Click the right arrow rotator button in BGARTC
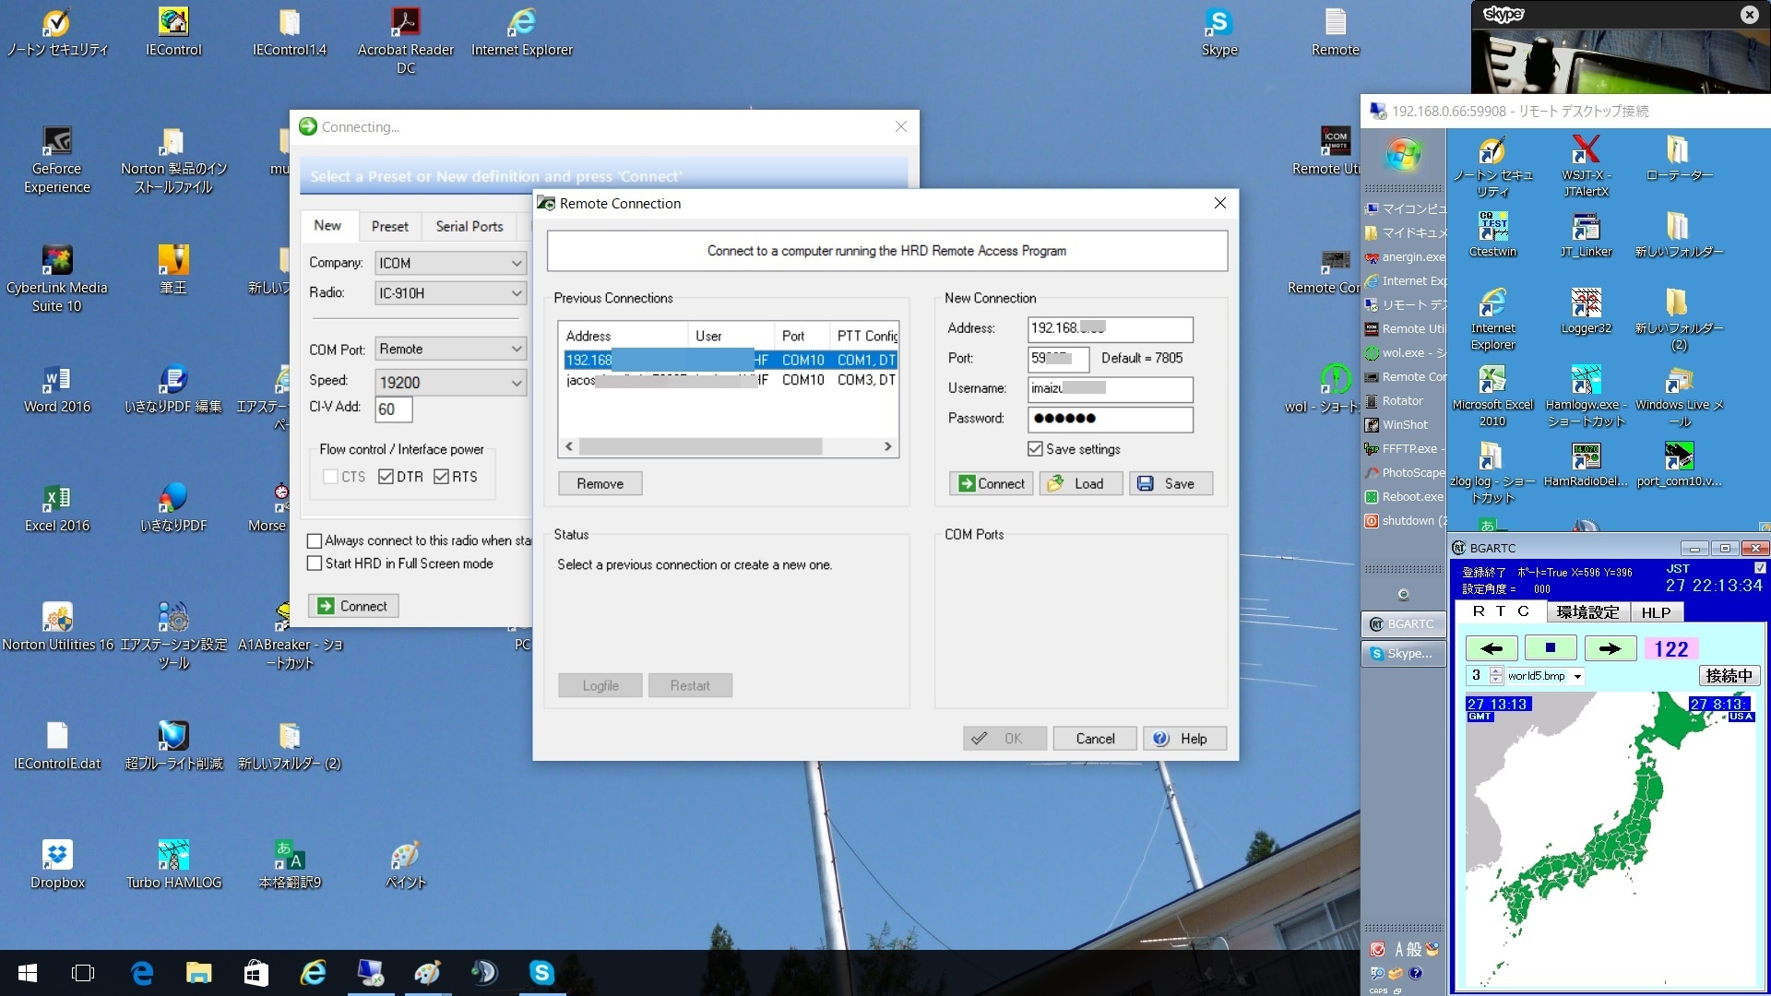The height and width of the screenshot is (996, 1771). (x=1610, y=648)
